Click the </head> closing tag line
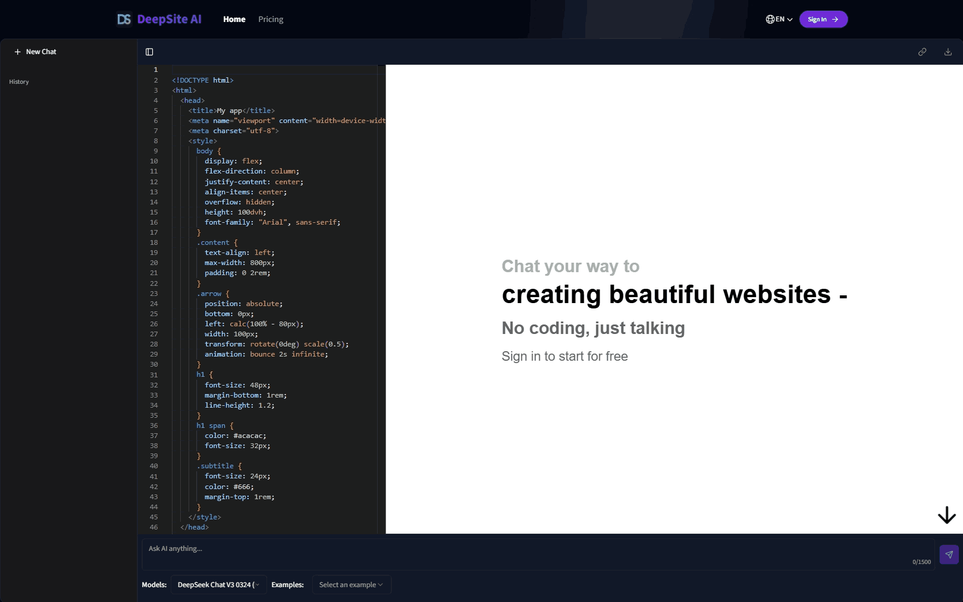Viewport: 963px width, 602px height. pyautogui.click(x=195, y=527)
